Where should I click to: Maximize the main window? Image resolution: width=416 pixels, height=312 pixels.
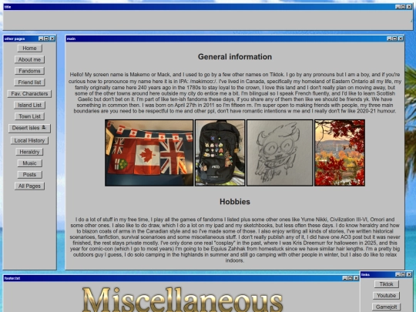point(394,39)
